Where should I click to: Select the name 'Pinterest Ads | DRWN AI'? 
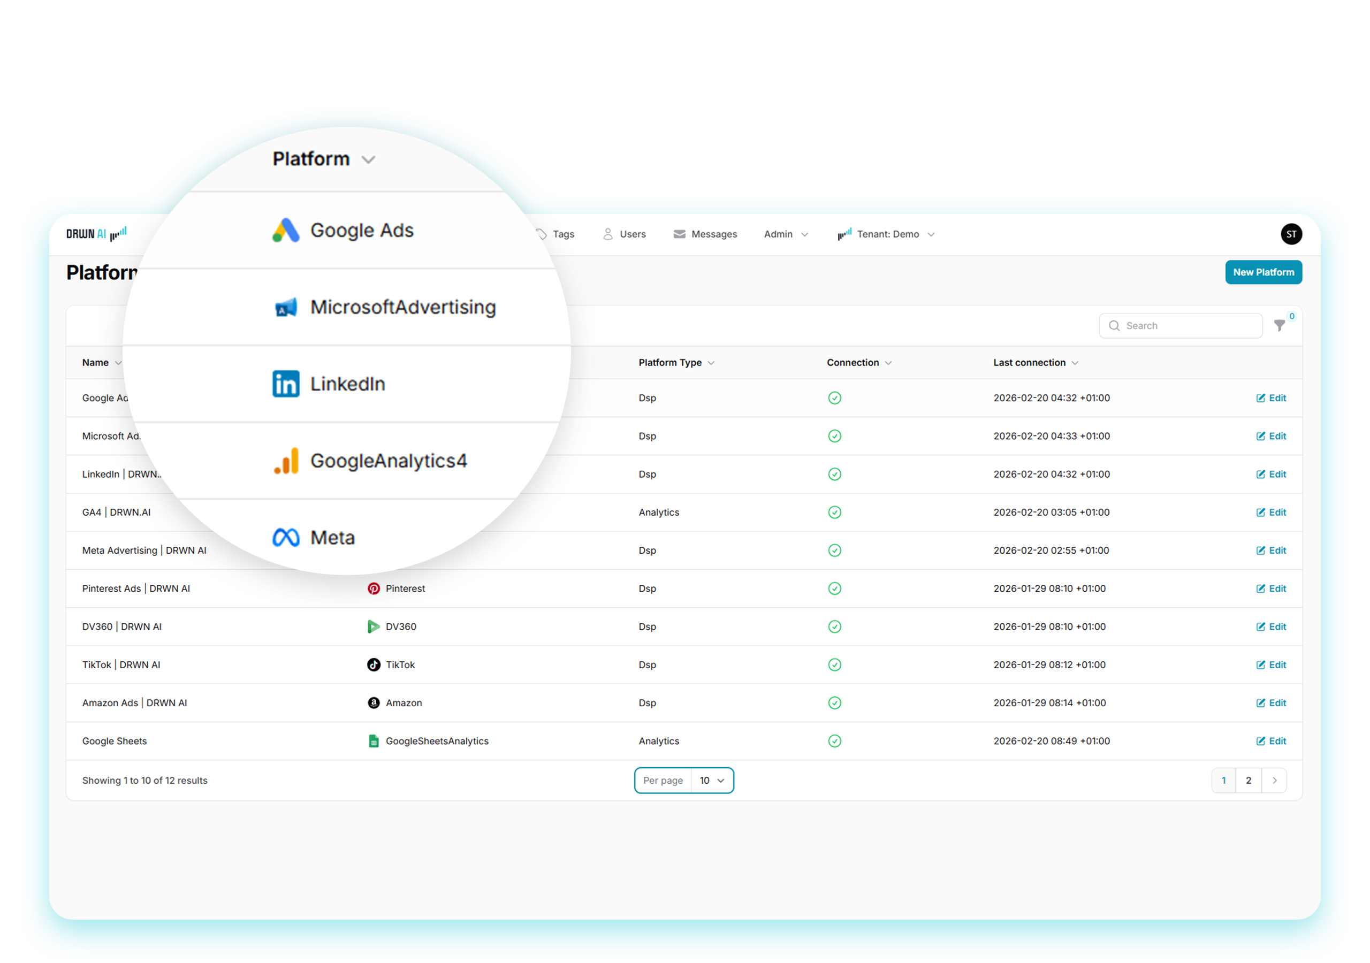(x=136, y=588)
